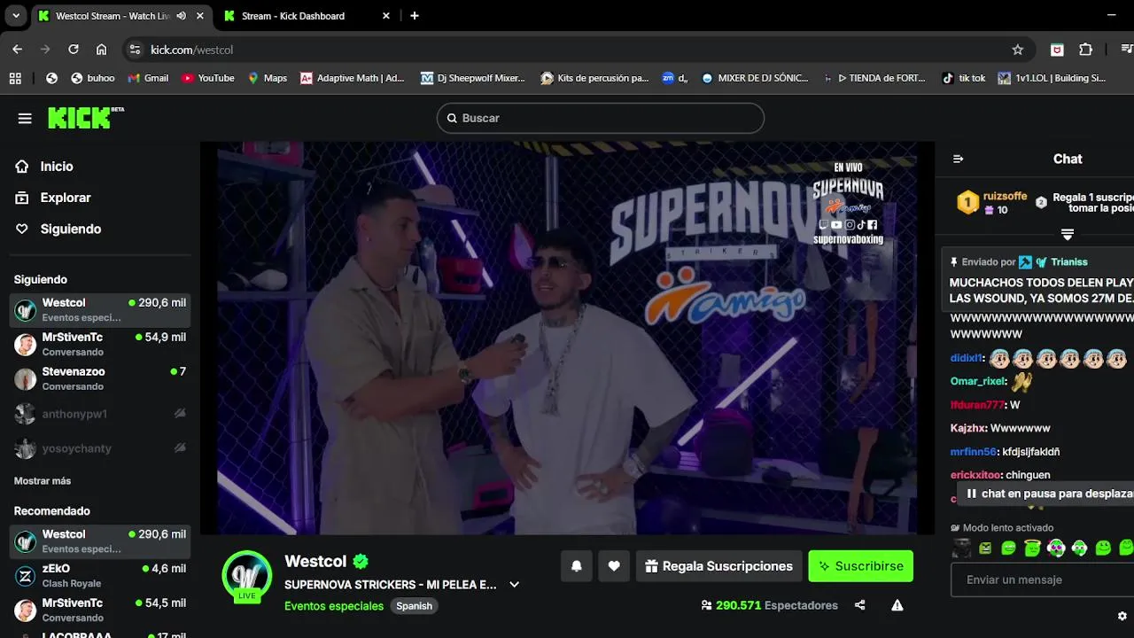
Task: Click the Westcol verified badge
Action: 361,561
